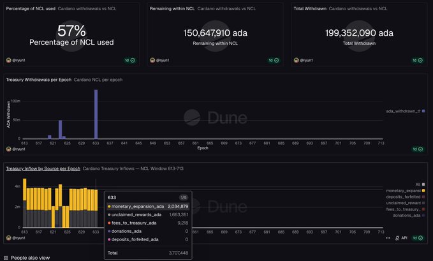Toggle the All series legend entry
This screenshot has height=261, width=433.
point(420,184)
